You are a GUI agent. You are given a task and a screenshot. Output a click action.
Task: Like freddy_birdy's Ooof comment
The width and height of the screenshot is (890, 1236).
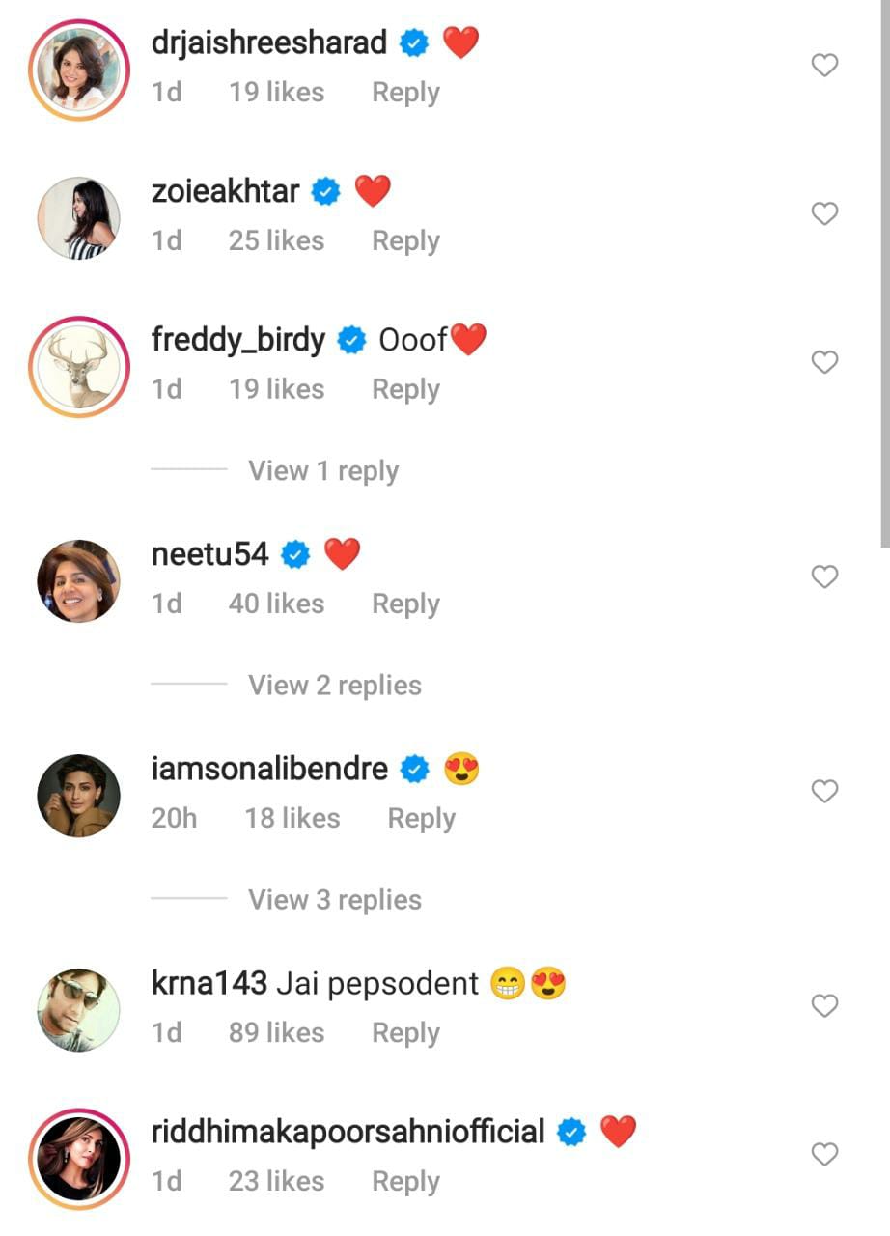tap(823, 362)
